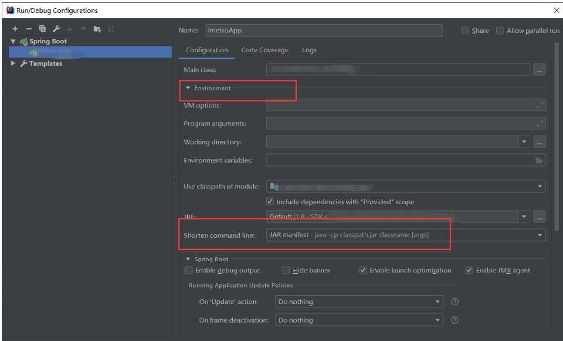Viewport: 563px width, 341px height.
Task: Toggle Allow parallel run checkbox
Action: (x=500, y=31)
